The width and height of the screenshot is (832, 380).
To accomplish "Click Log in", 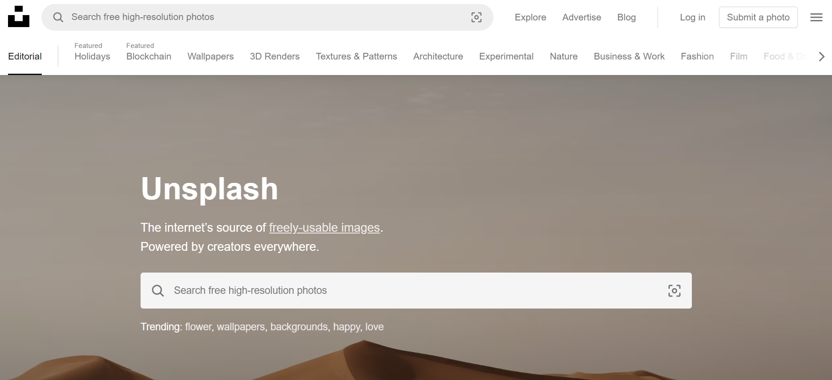I will pyautogui.click(x=692, y=17).
